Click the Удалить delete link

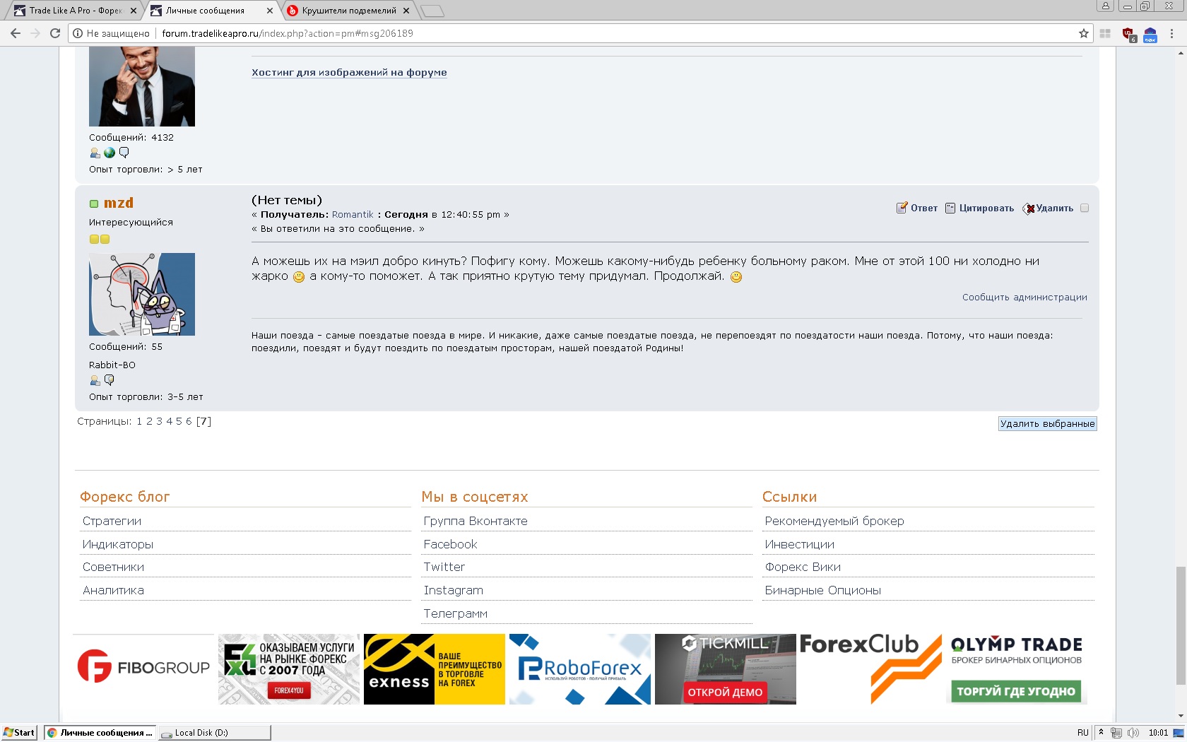tap(1055, 208)
